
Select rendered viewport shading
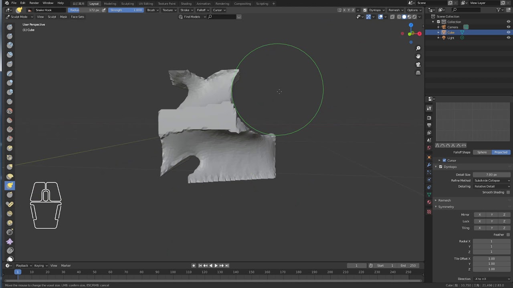pos(414,17)
